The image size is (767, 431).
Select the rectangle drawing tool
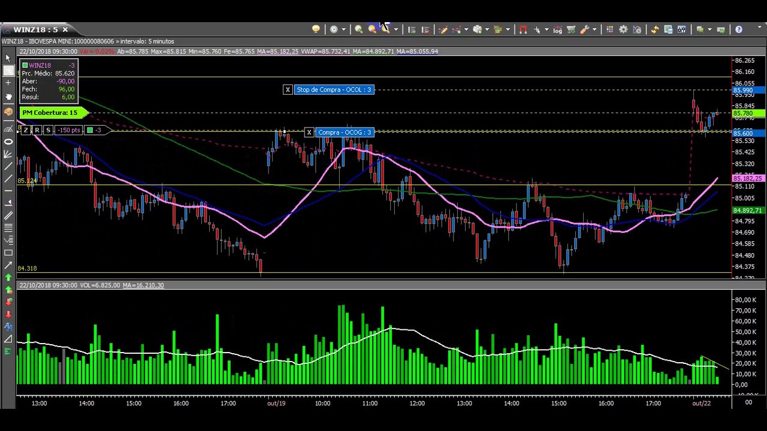pos(8,253)
